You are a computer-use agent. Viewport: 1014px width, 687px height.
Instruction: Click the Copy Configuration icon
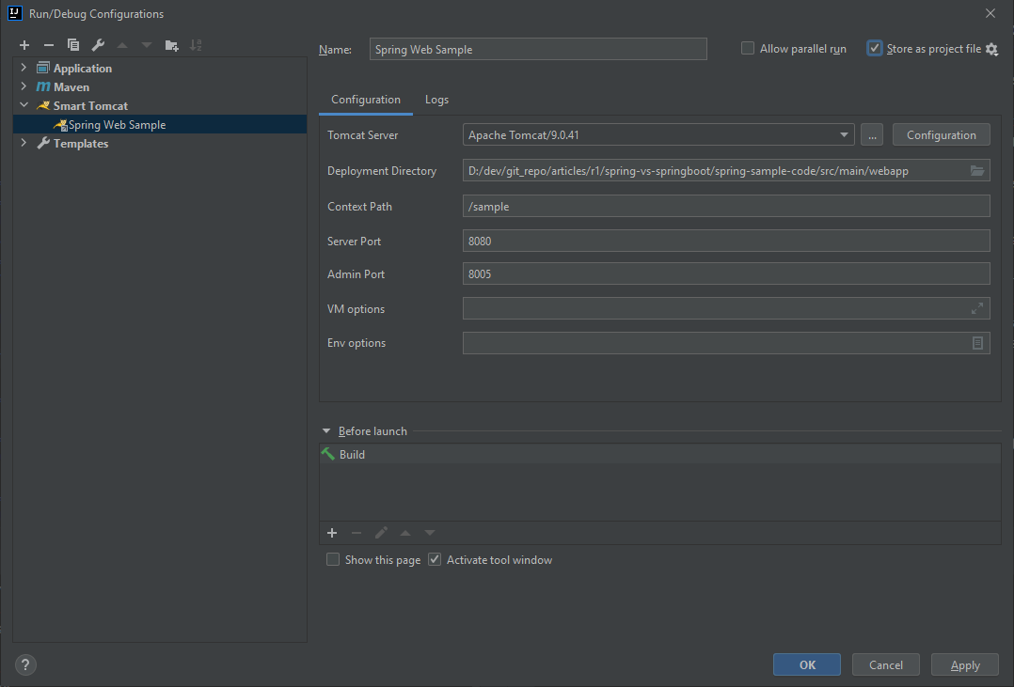click(x=73, y=45)
